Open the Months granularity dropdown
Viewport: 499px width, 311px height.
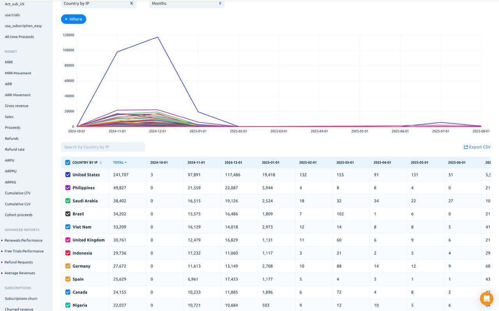click(x=186, y=4)
